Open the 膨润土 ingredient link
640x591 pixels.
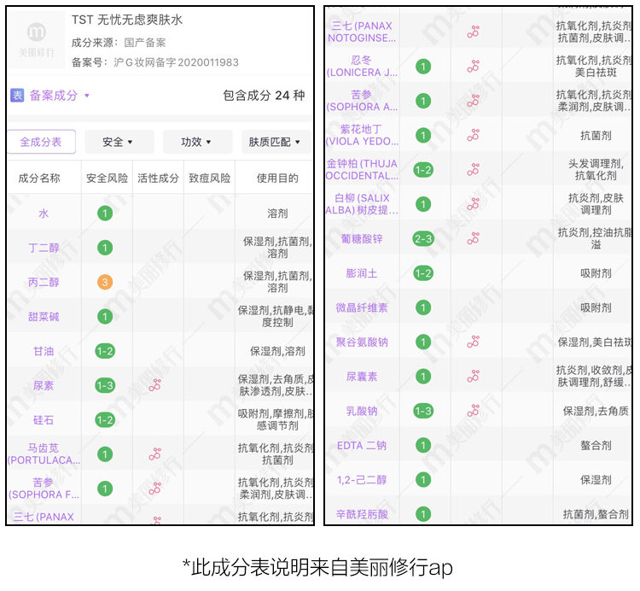[x=362, y=273]
